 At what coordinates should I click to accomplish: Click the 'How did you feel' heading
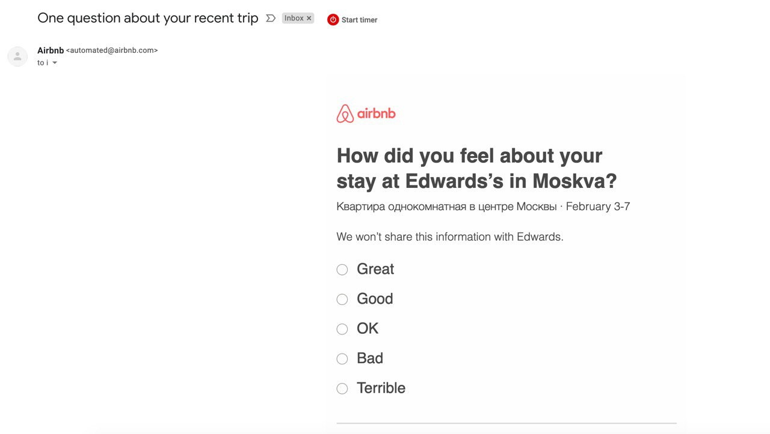(476, 168)
